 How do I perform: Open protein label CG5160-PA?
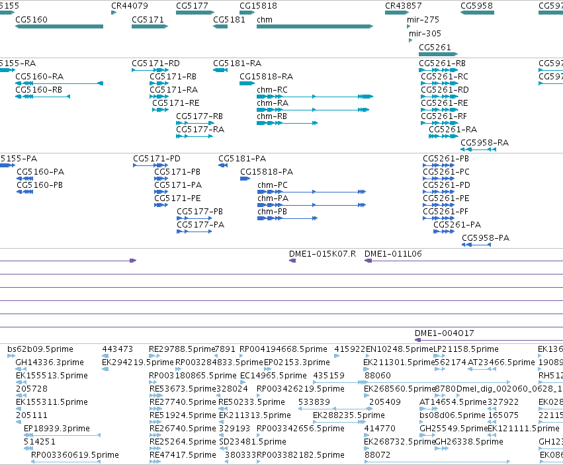pyautogui.click(x=40, y=173)
